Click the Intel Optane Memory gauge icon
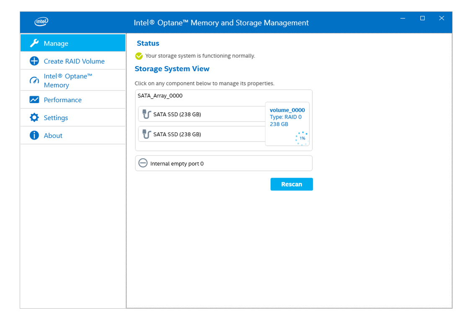 coord(34,80)
